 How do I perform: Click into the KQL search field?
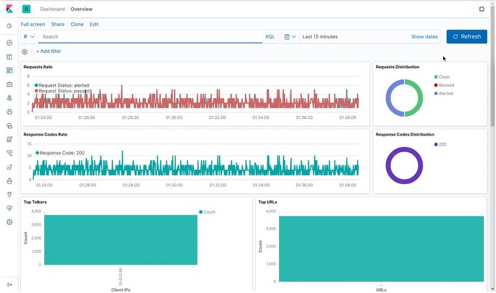(x=151, y=37)
